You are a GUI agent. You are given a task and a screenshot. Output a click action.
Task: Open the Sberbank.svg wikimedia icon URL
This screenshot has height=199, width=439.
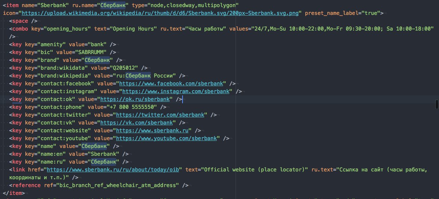point(160,13)
